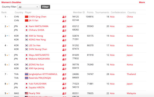The width and height of the screenshot is (154, 97).
Task: Click the Tournaments column header
Action: 102,13
